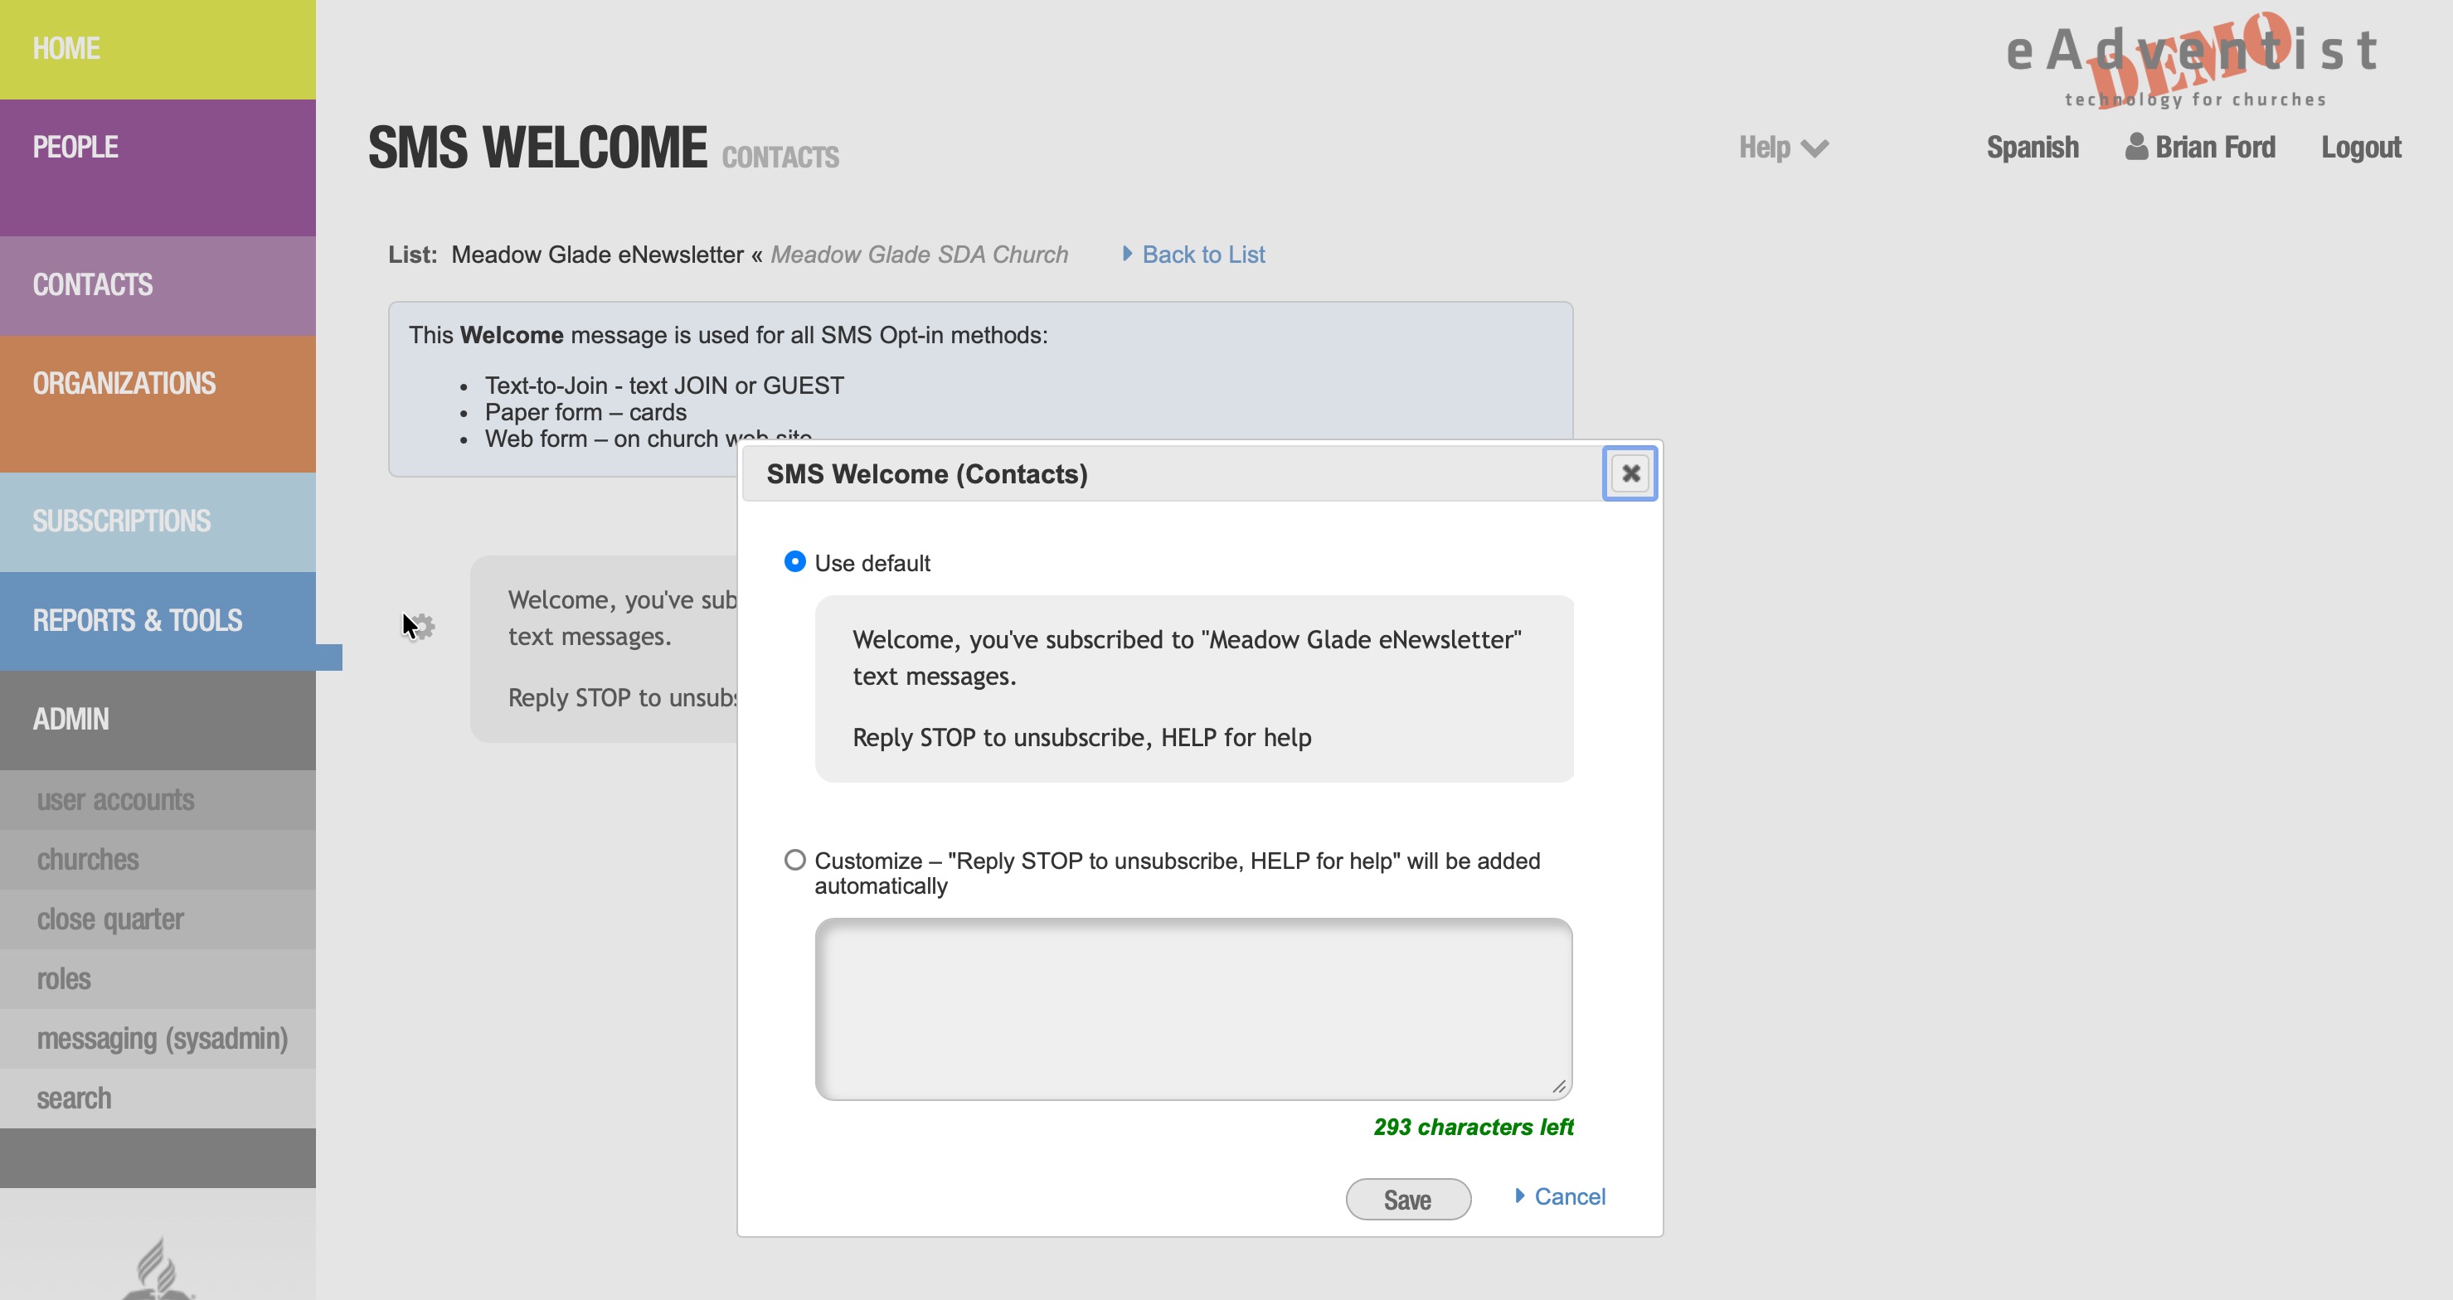Open the People sidebar menu
This screenshot has width=2453, height=1300.
tap(76, 148)
